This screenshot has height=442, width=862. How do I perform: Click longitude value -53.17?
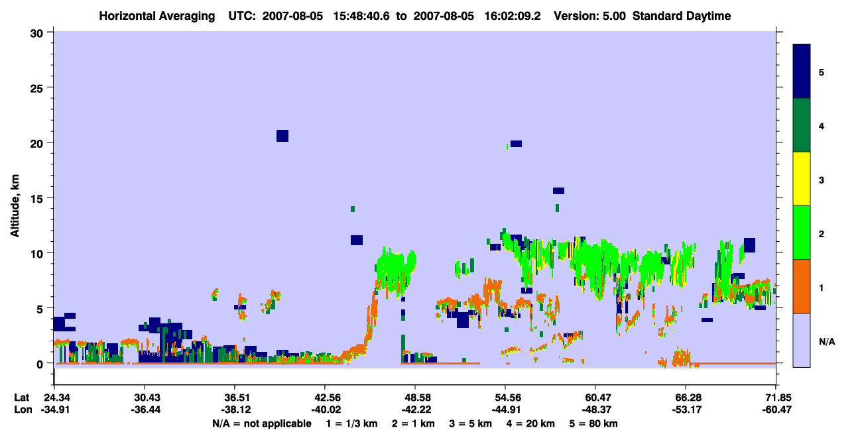[686, 410]
